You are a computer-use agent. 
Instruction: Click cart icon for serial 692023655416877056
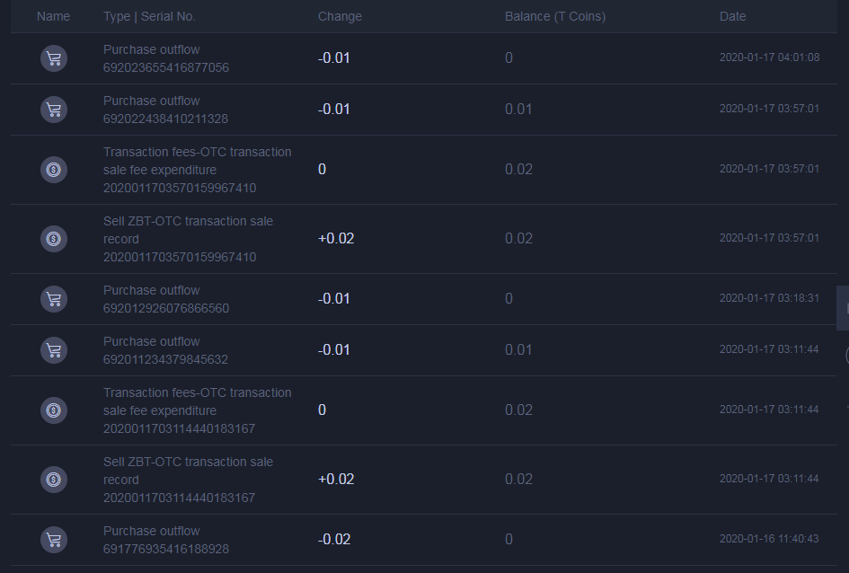(x=54, y=58)
